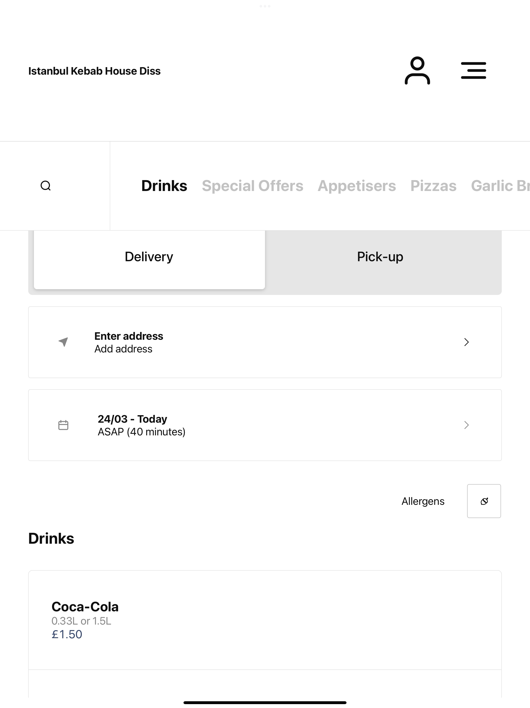Tap the 0.33L or 1.5L description
This screenshot has width=530, height=708.
pos(81,621)
